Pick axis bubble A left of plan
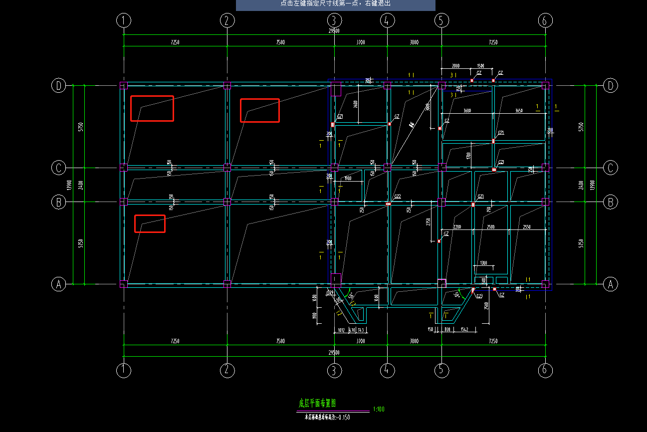This screenshot has height=432, width=647. click(59, 284)
